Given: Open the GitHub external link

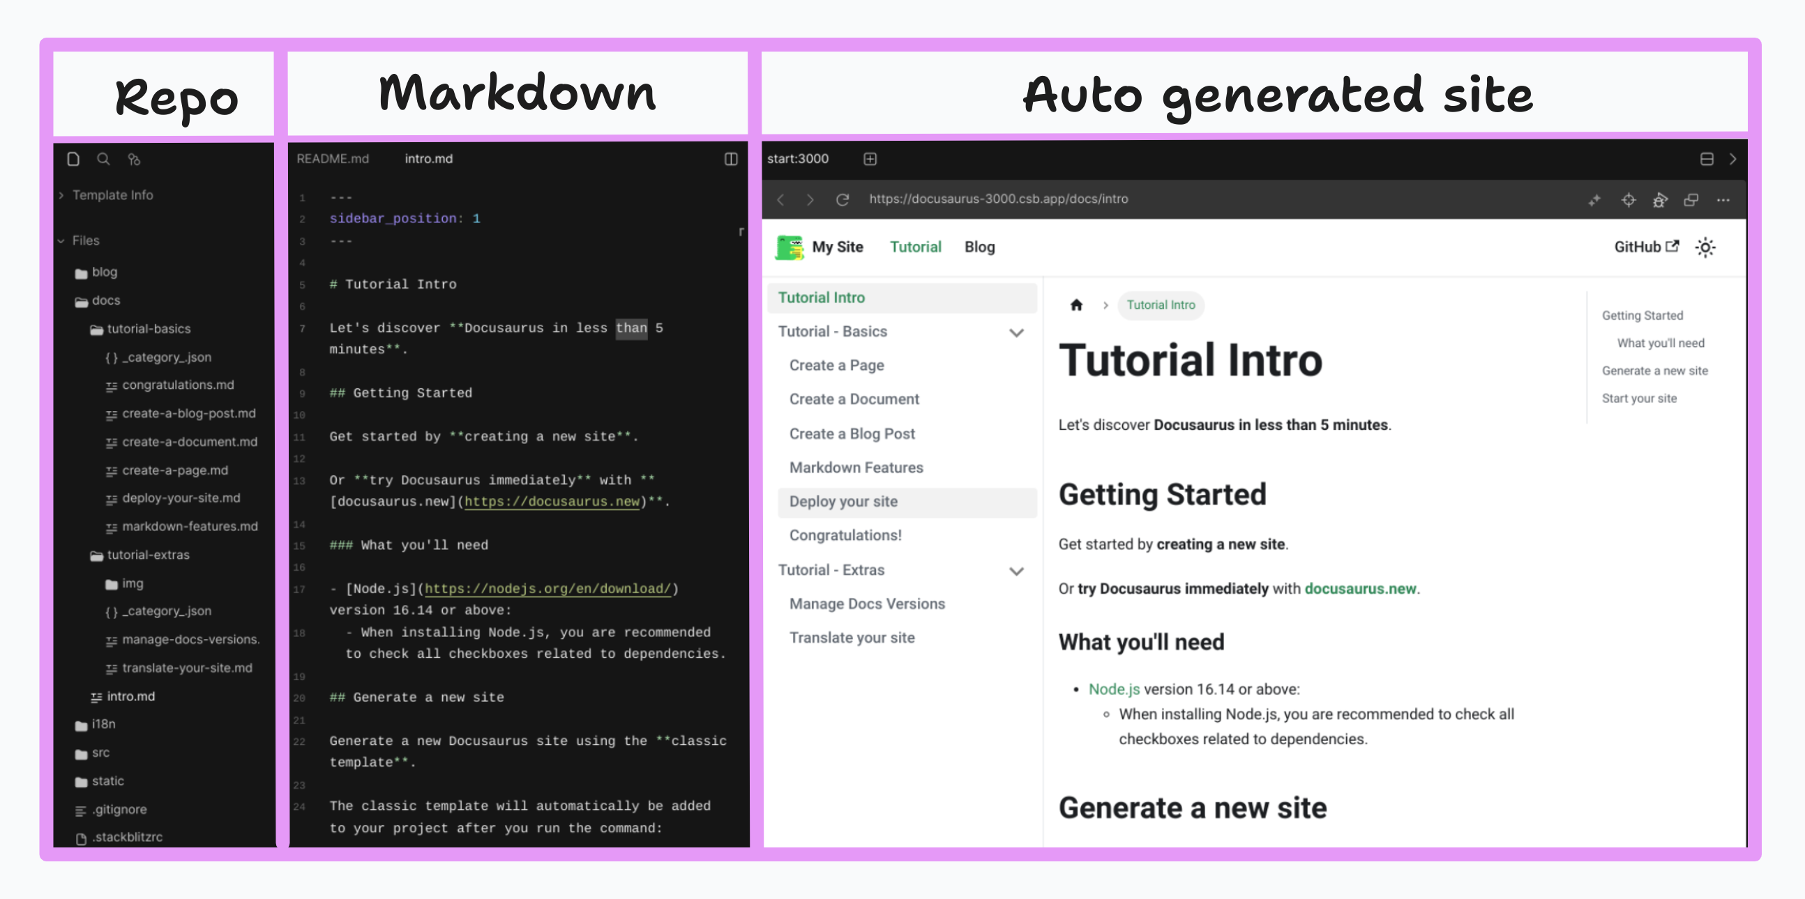Looking at the screenshot, I should tap(1646, 247).
